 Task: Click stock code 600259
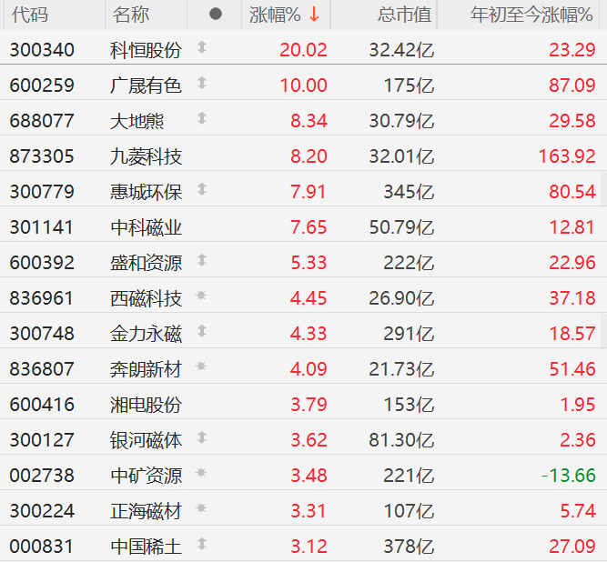[x=42, y=85]
